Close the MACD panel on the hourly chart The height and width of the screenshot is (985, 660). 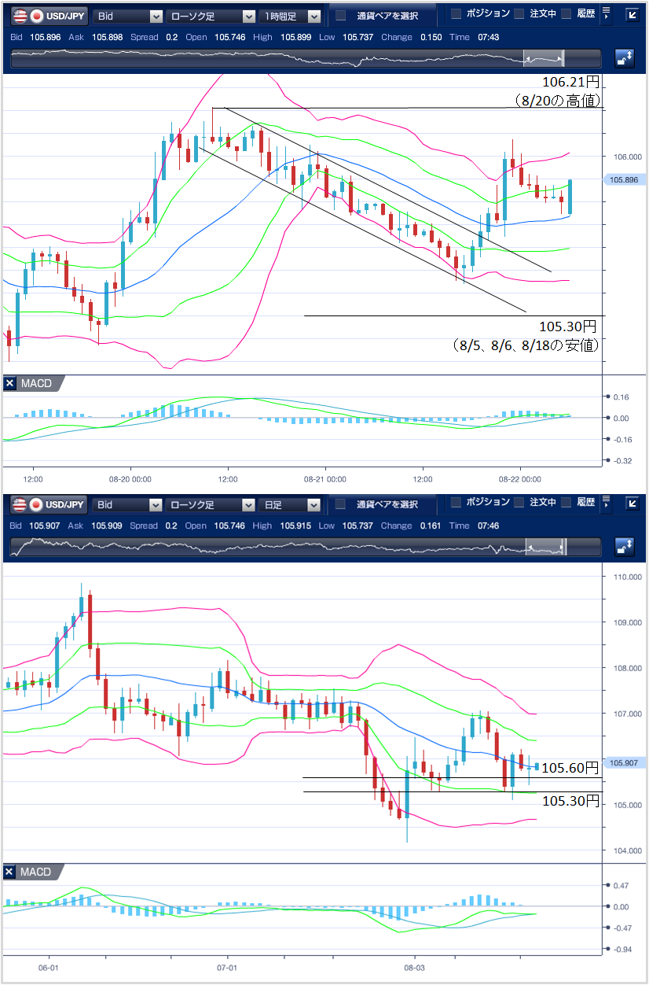[x=10, y=384]
